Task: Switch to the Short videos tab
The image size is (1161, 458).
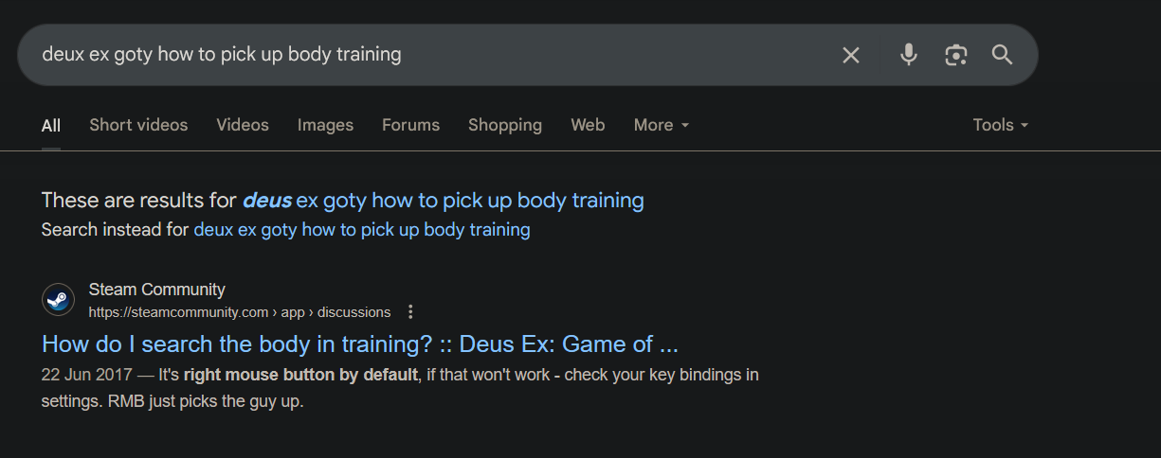Action: [138, 125]
